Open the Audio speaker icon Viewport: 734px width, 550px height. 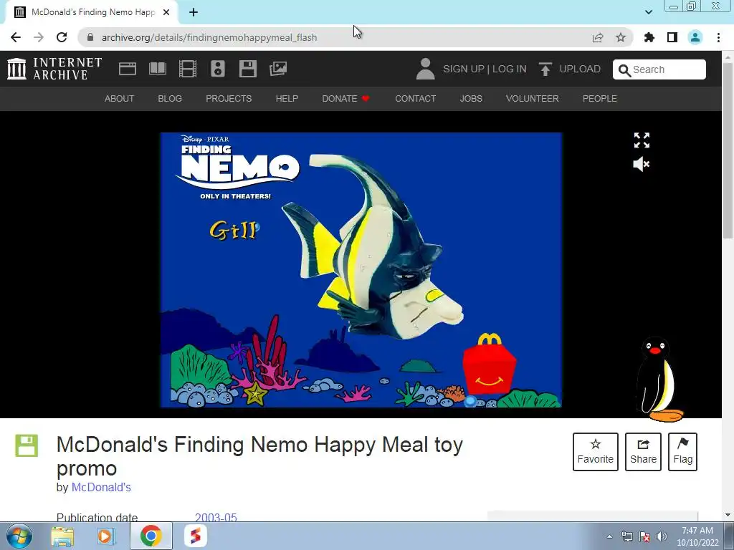click(218, 69)
